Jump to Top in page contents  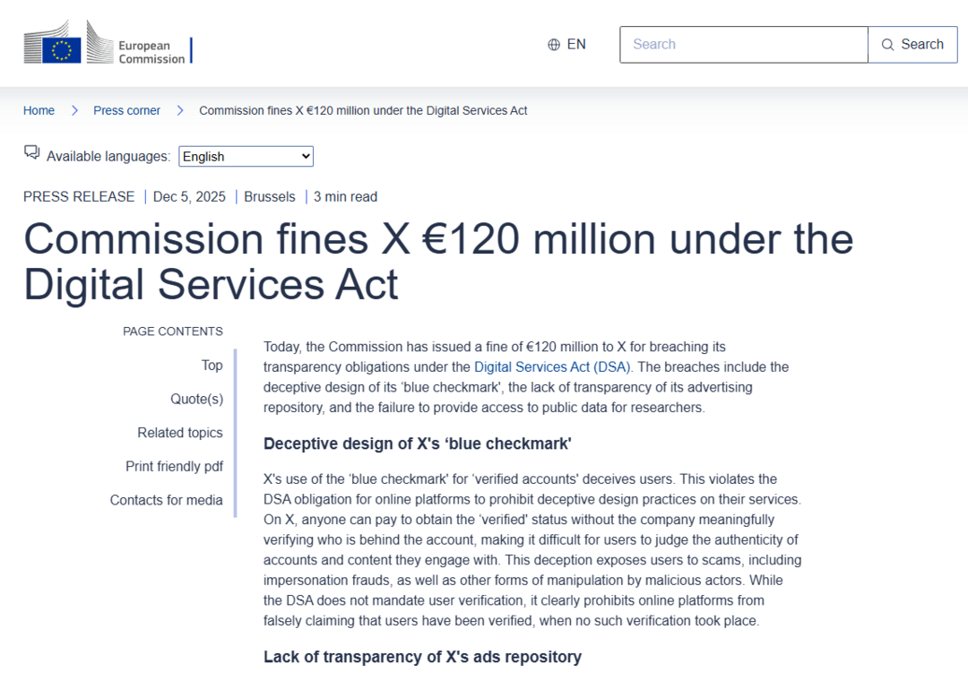[212, 366]
